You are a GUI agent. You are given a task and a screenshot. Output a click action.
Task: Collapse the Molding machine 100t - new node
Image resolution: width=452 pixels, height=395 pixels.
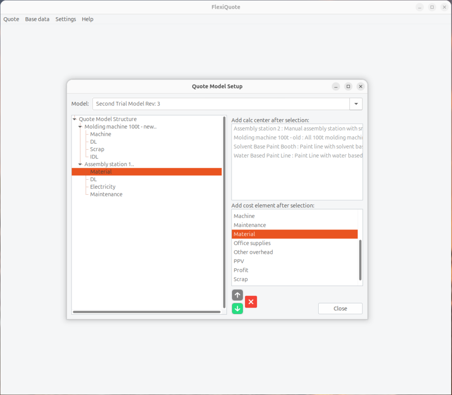tap(80, 127)
